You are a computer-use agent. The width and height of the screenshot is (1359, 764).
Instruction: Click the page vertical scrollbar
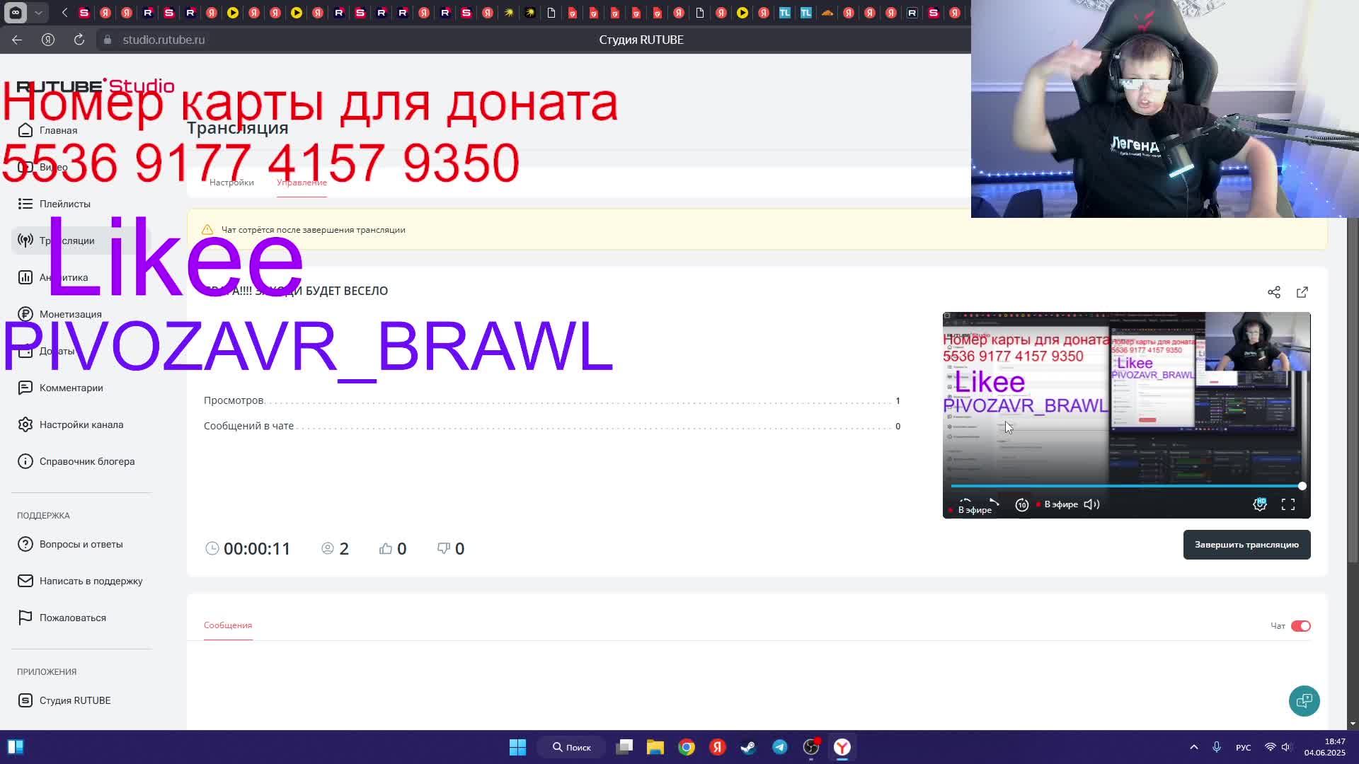[1353, 389]
